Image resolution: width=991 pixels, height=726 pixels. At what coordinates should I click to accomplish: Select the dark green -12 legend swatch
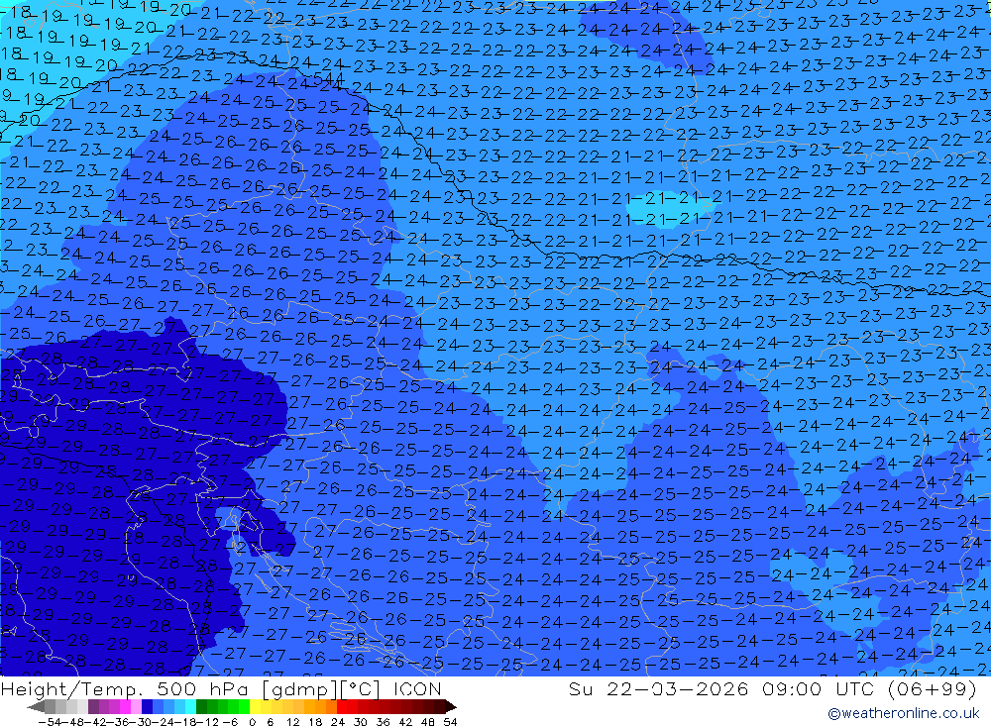201,707
